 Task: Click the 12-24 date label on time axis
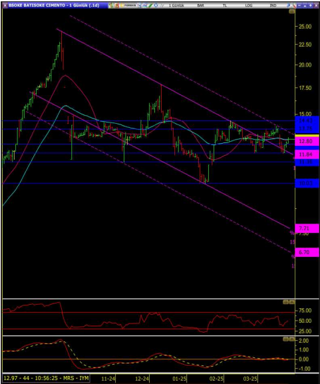click(x=142, y=379)
